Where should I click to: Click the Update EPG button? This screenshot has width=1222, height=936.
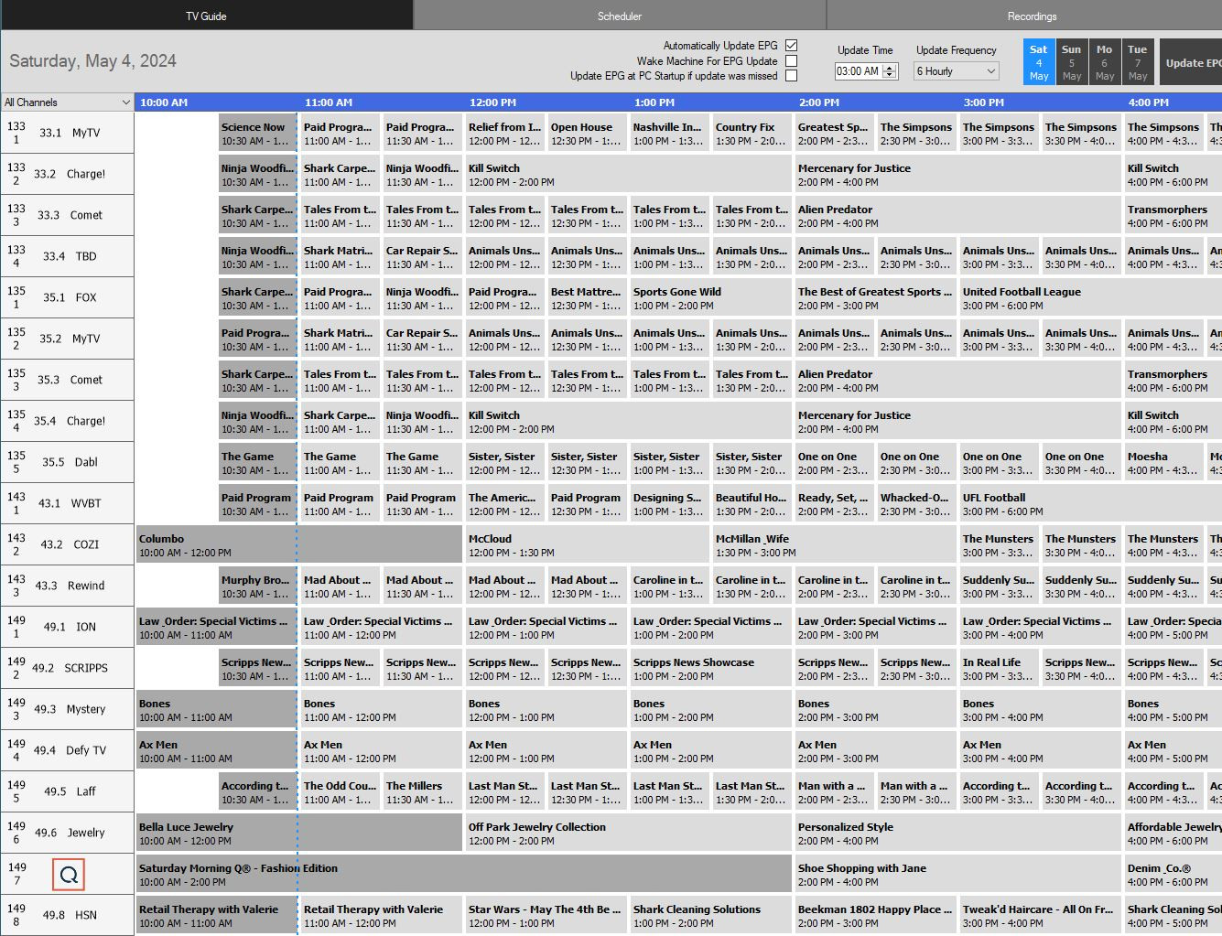(1191, 62)
